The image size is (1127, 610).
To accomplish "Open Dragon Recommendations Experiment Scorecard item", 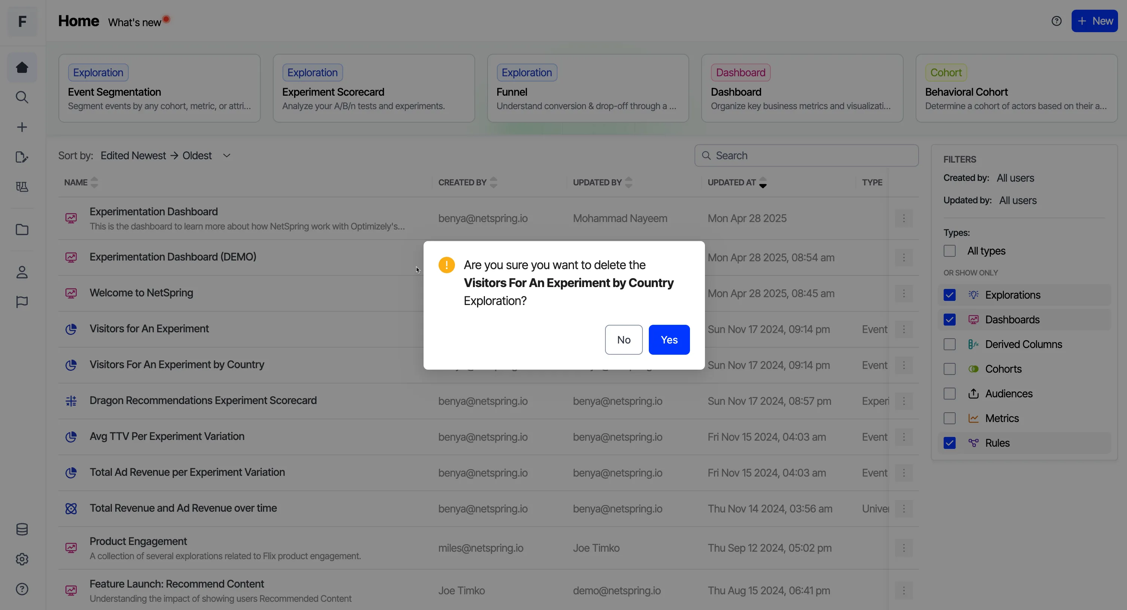I will click(203, 400).
